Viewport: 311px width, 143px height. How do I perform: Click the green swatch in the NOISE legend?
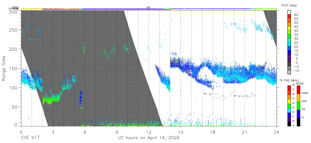tap(298, 105)
